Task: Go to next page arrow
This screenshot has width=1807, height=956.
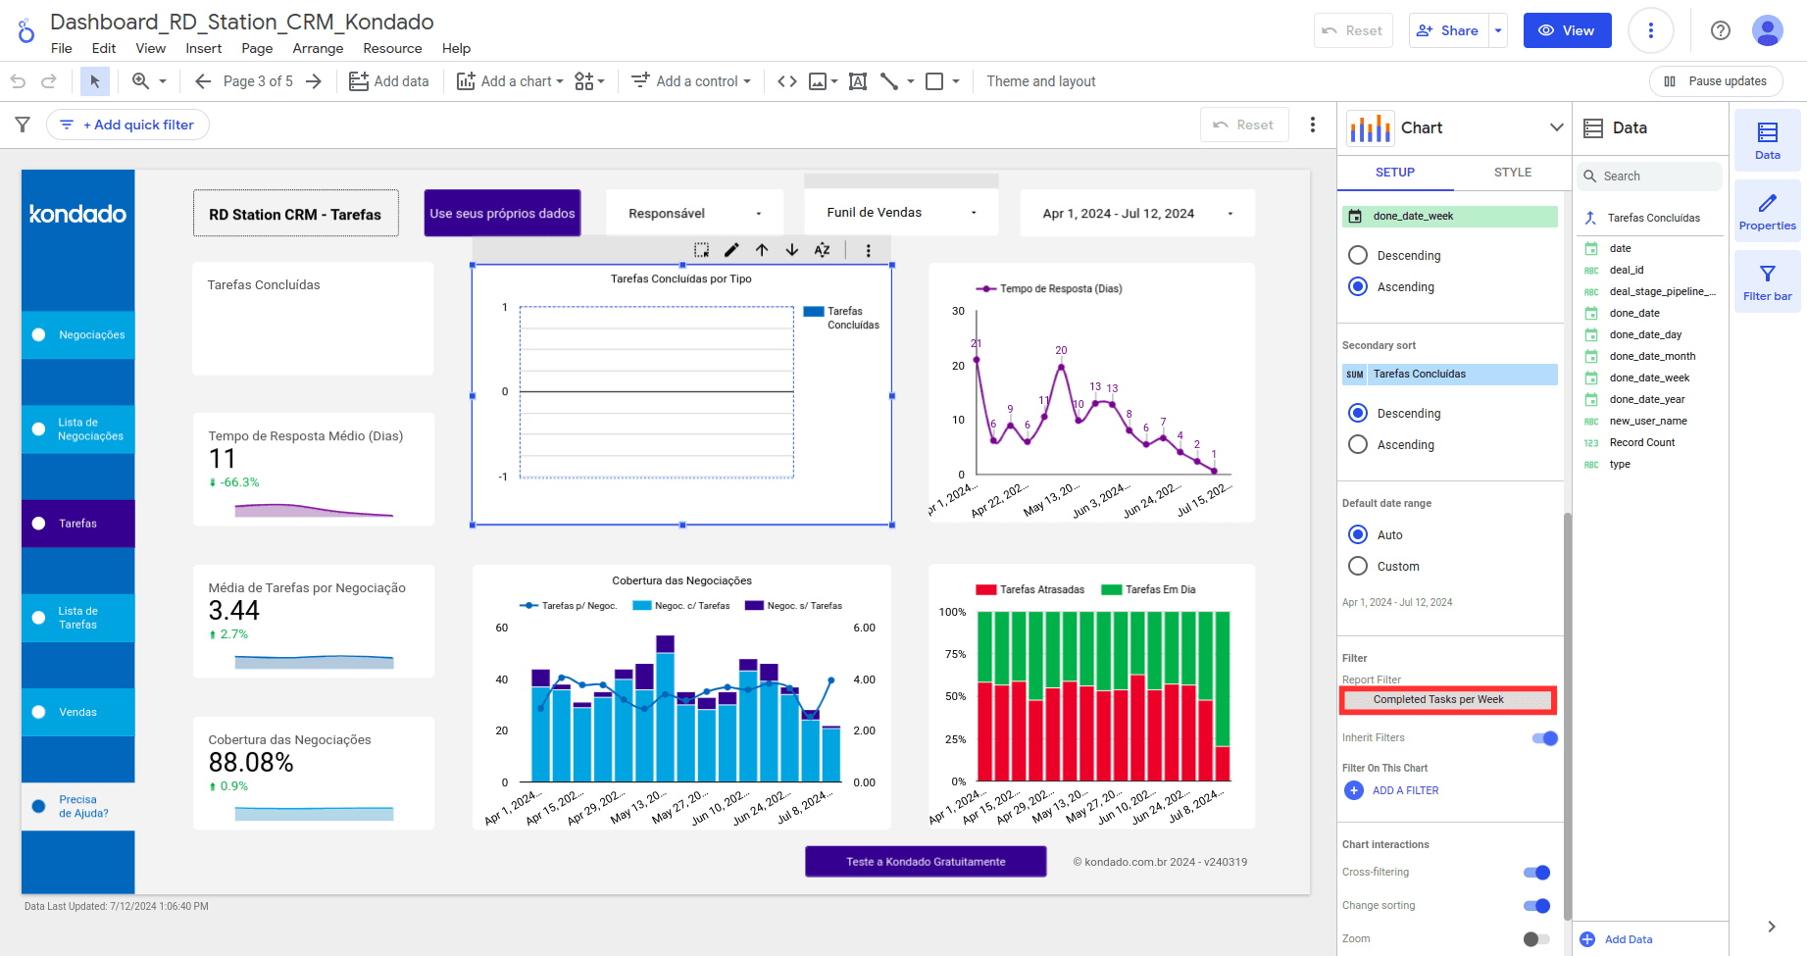Action: tap(314, 81)
